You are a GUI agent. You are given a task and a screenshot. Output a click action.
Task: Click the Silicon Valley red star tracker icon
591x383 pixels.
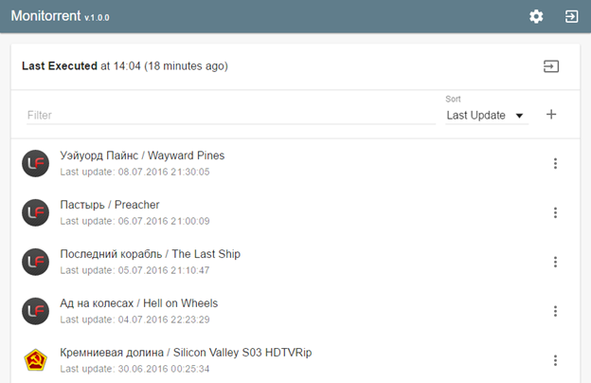point(35,360)
